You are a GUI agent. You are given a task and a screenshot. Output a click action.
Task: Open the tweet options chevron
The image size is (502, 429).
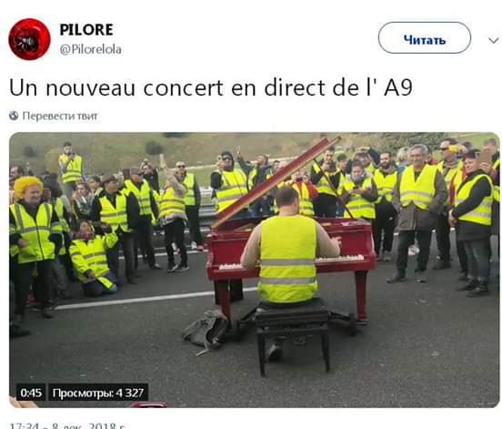493,40
